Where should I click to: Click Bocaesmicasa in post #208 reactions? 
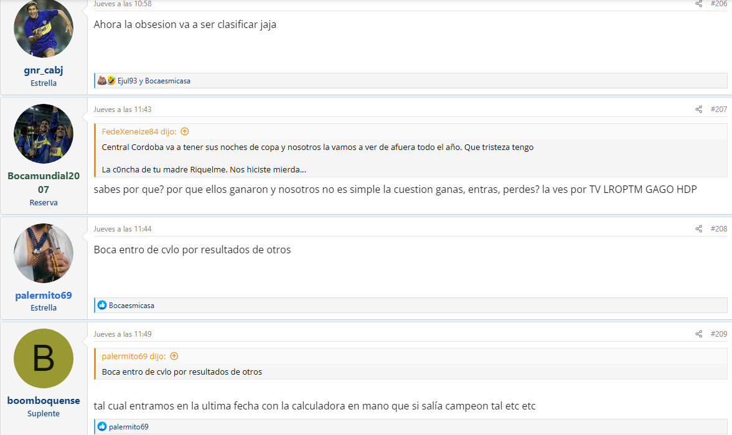click(x=131, y=305)
